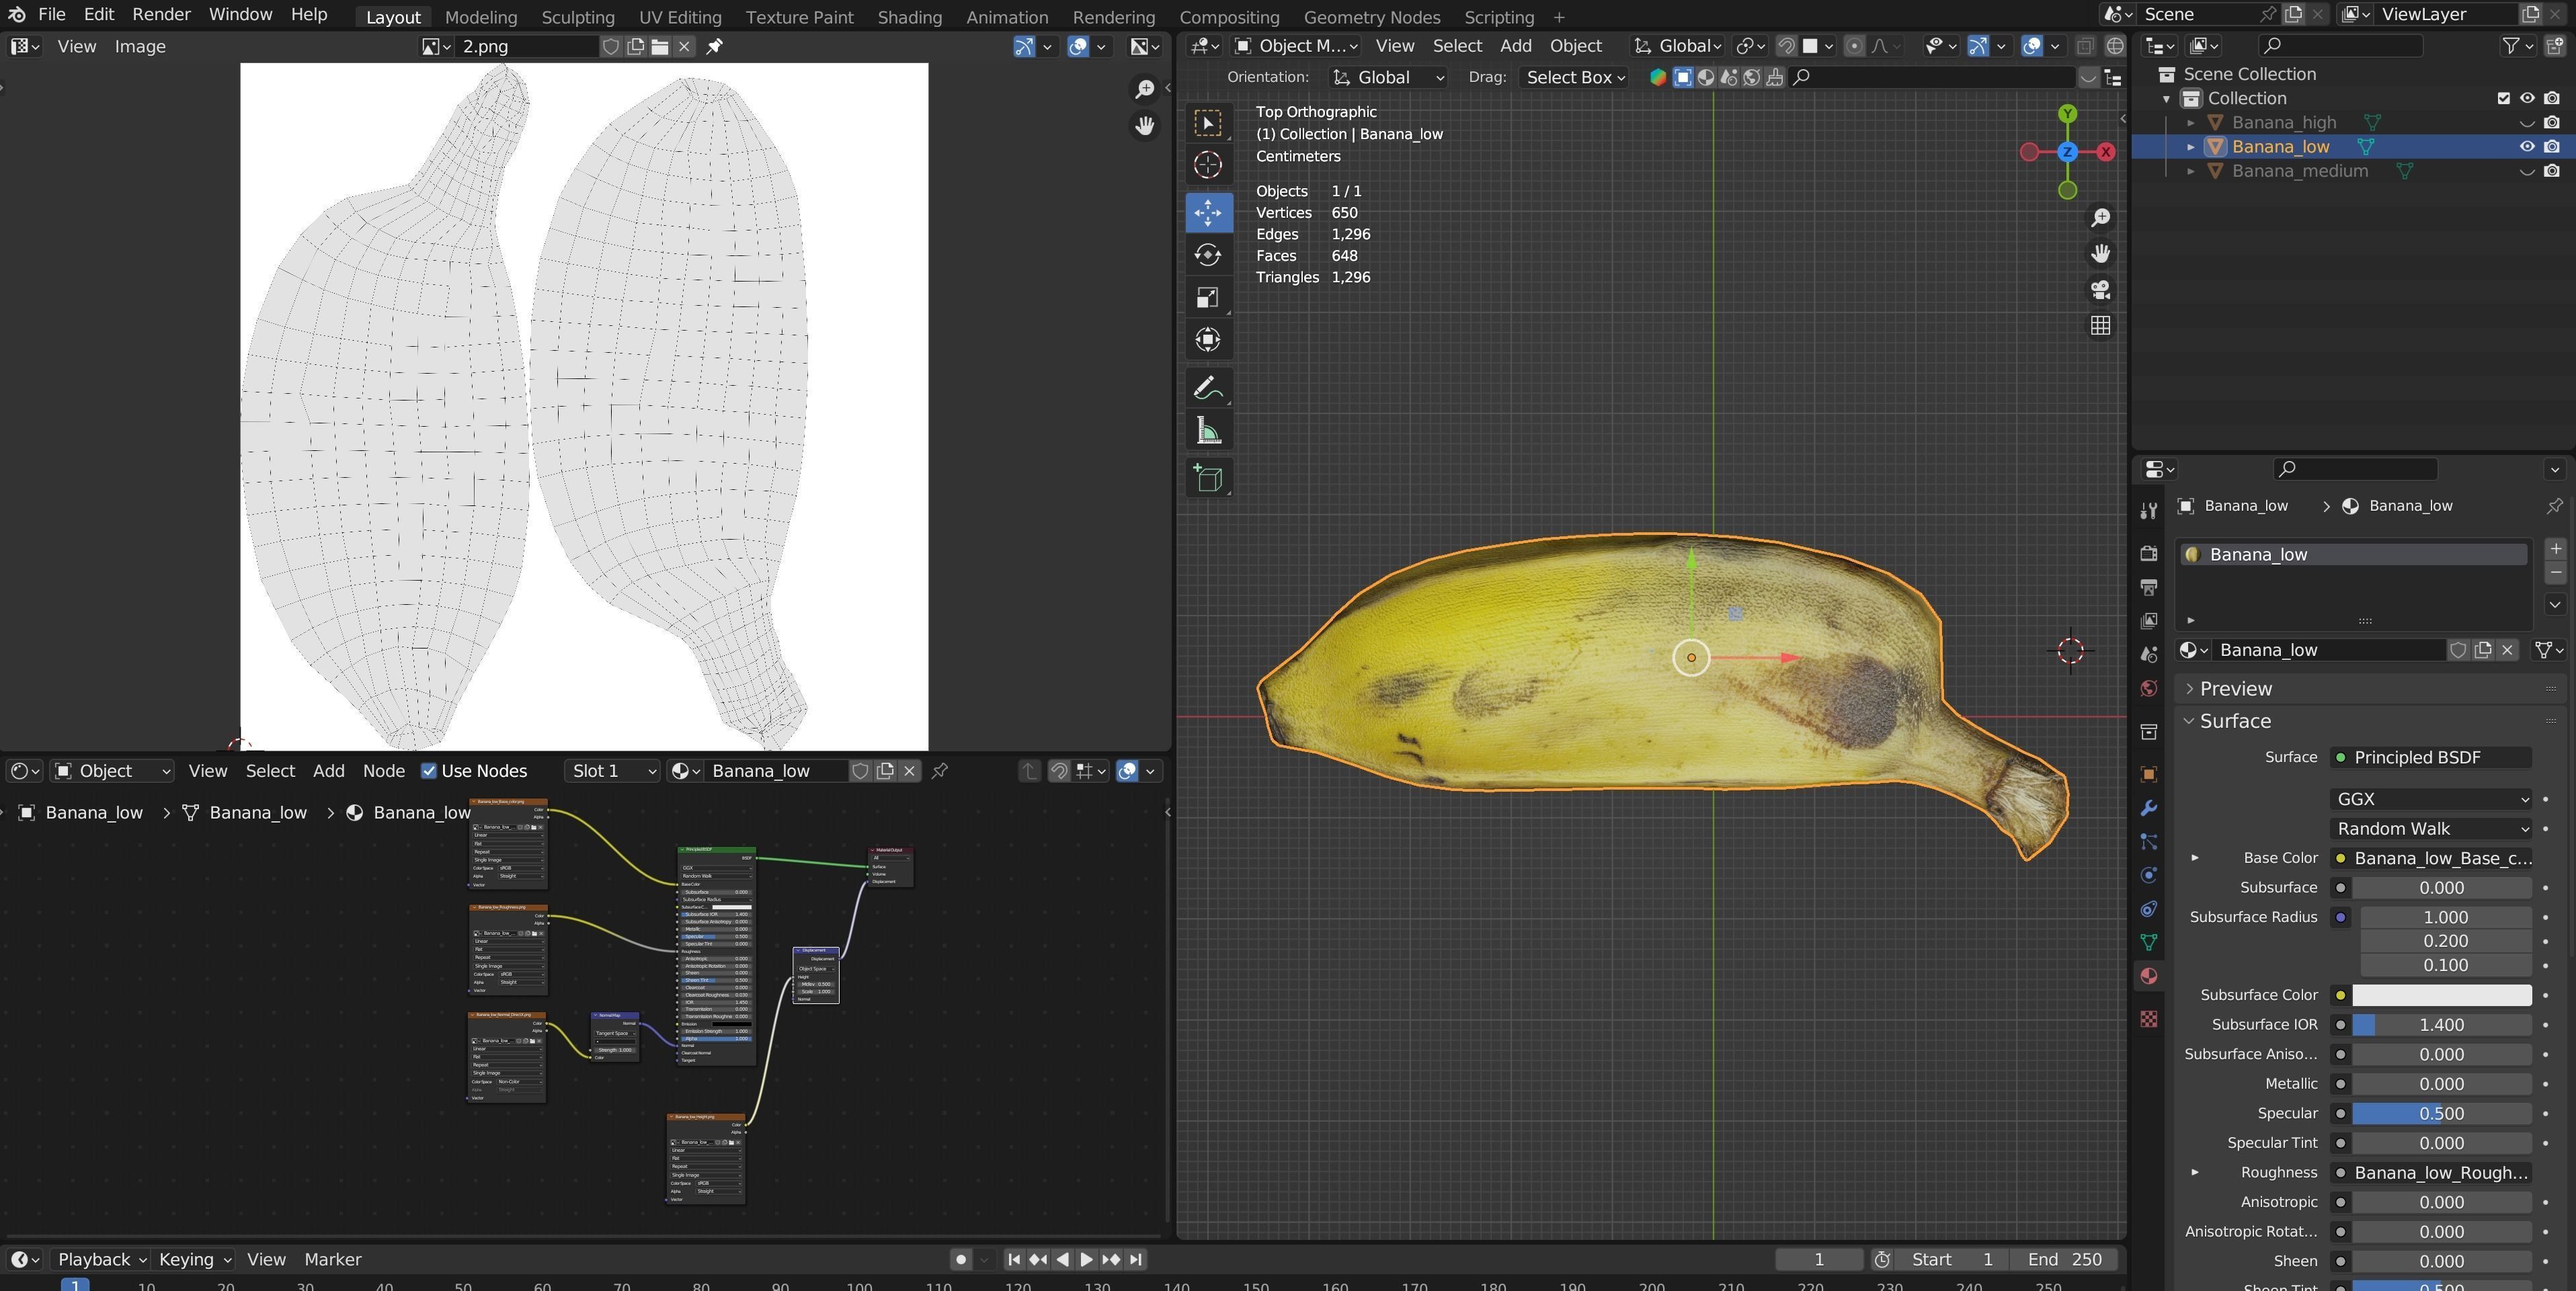Activate the 3D Cursor tool
The height and width of the screenshot is (1291, 2576).
[x=1208, y=165]
